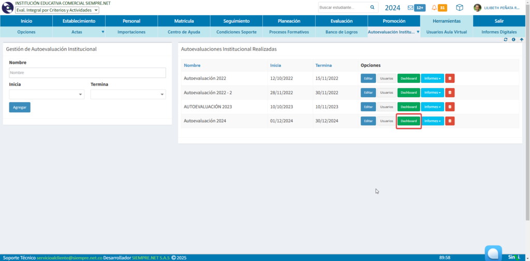Viewport: 530px width, 261px height.
Task: Open the Inicia date dropdown
Action: click(47, 95)
